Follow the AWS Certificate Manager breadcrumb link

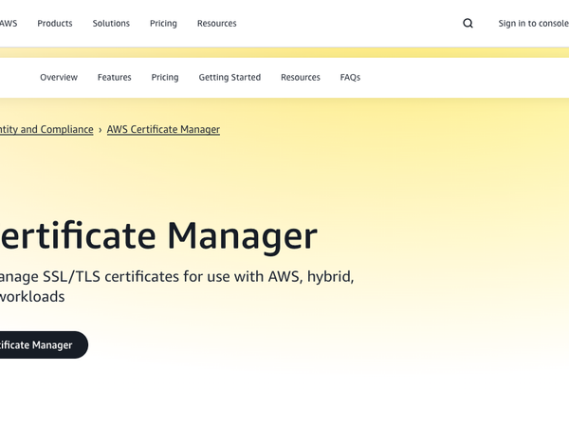[x=163, y=129]
